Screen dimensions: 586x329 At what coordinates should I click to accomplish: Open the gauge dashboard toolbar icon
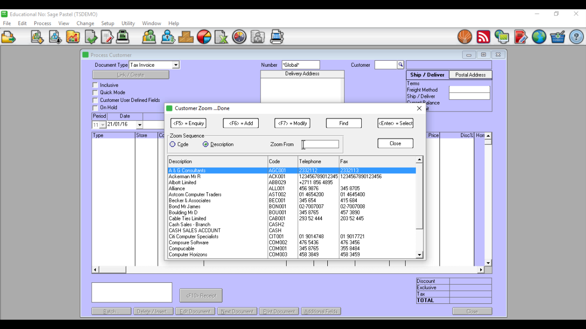click(x=239, y=37)
